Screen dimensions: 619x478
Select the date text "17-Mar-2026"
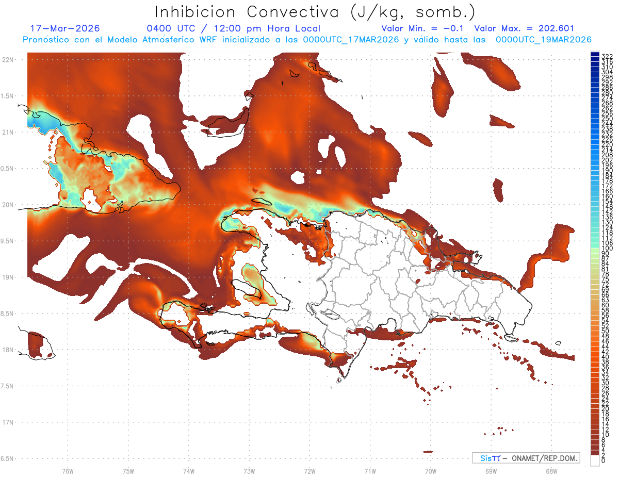point(65,28)
